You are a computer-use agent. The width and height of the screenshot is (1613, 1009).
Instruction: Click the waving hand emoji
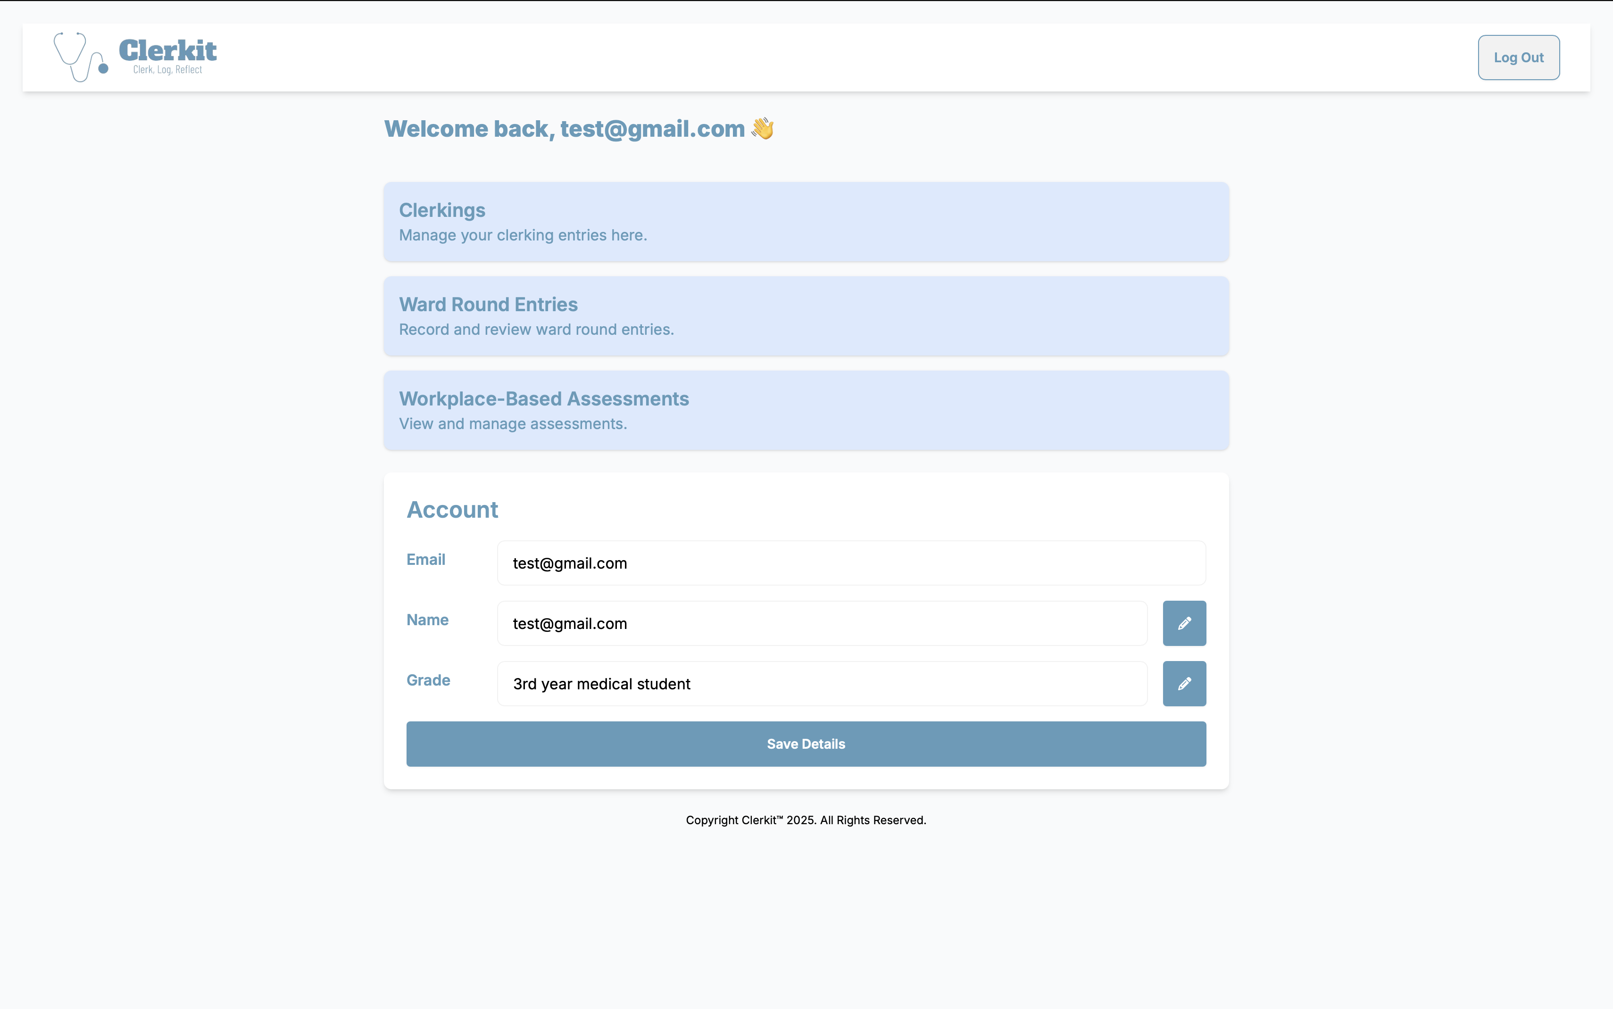(x=763, y=128)
